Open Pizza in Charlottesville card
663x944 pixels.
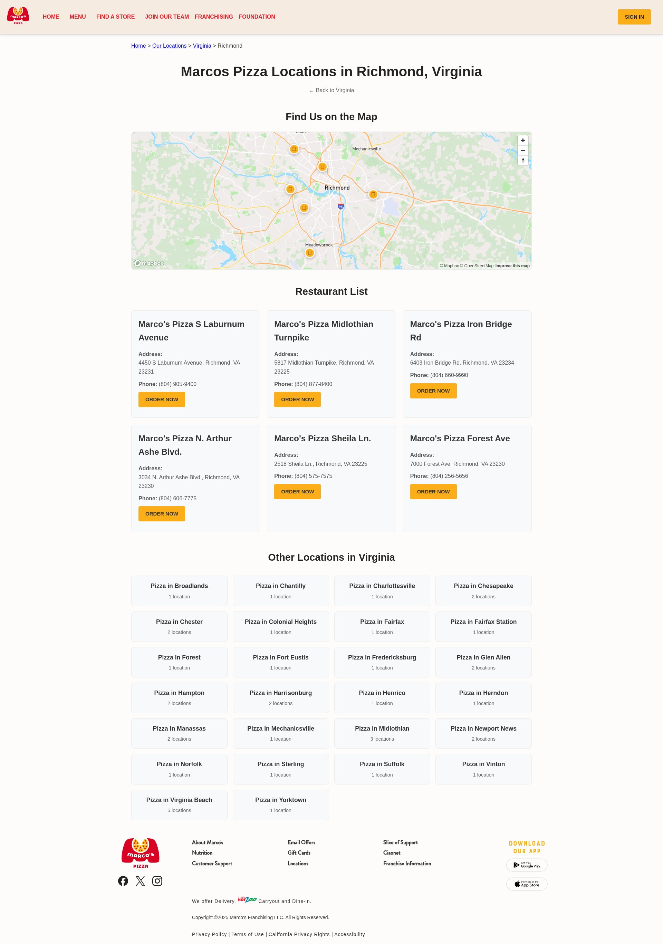pos(382,591)
